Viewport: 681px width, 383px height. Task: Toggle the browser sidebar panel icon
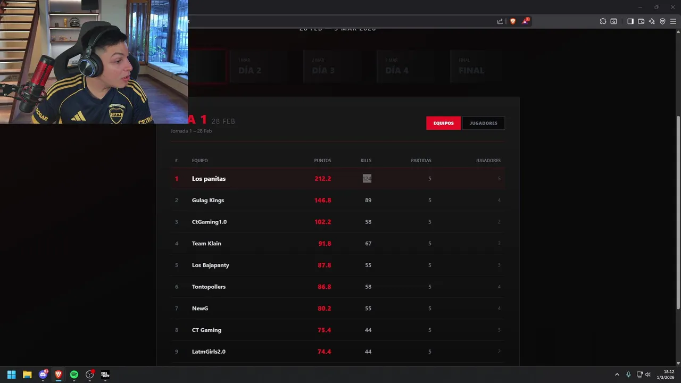click(630, 21)
